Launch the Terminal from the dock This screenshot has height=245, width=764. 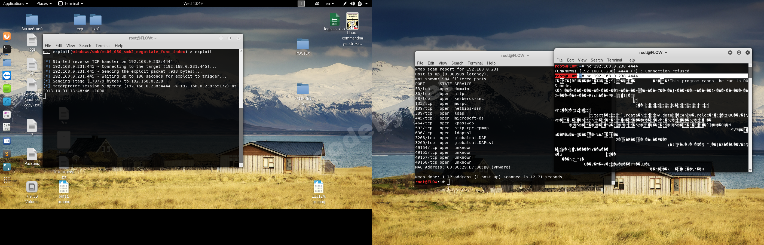pyautogui.click(x=7, y=49)
